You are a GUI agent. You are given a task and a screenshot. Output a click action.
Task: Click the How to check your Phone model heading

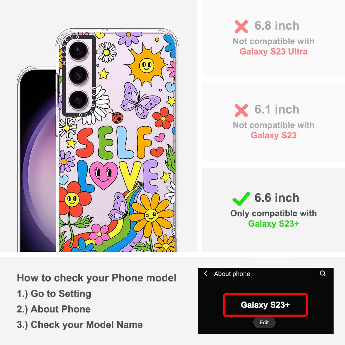coord(97,278)
